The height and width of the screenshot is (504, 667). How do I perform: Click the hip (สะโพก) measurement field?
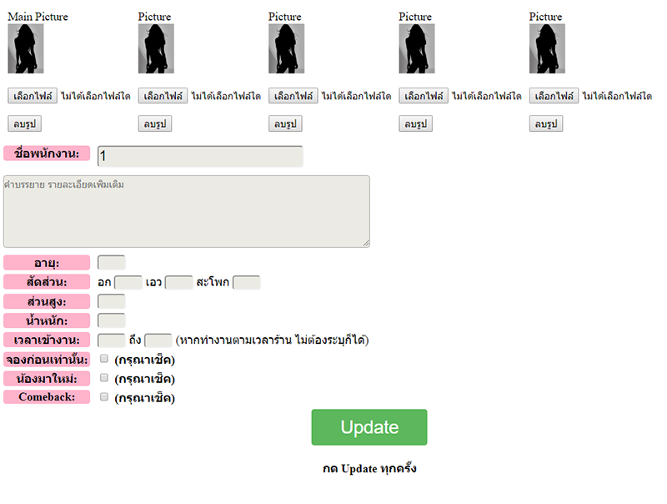[x=247, y=282]
